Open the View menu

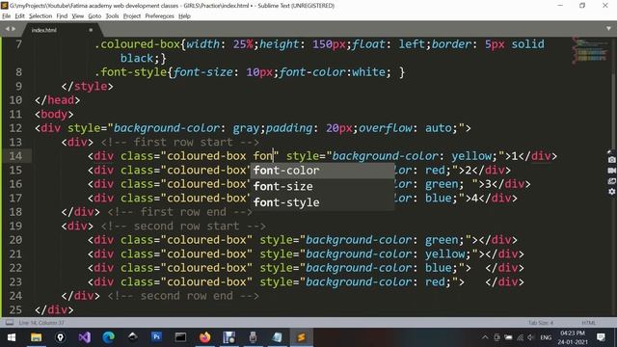pyautogui.click(x=77, y=16)
